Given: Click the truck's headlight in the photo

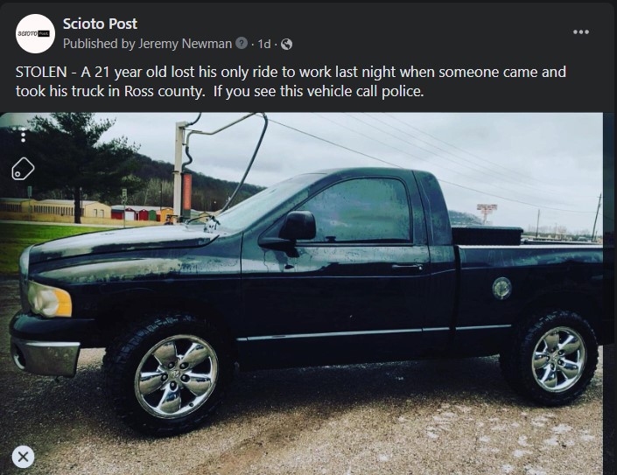Looking at the screenshot, I should click(x=50, y=300).
